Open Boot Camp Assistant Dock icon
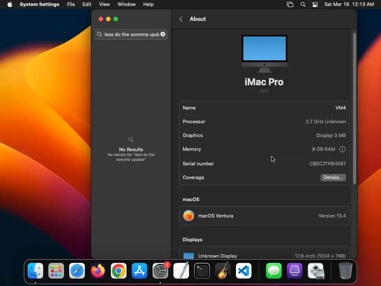Viewport: 381px width, 286px height. point(316,271)
